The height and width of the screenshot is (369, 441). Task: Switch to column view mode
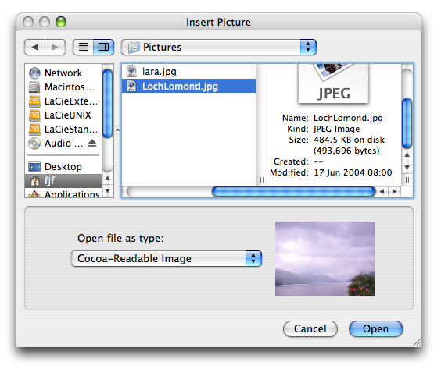pos(103,47)
